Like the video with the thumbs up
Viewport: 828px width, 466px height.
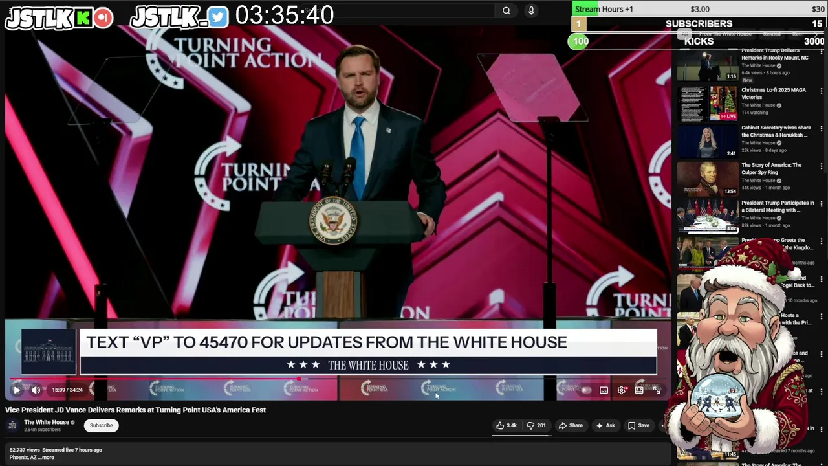tap(507, 425)
